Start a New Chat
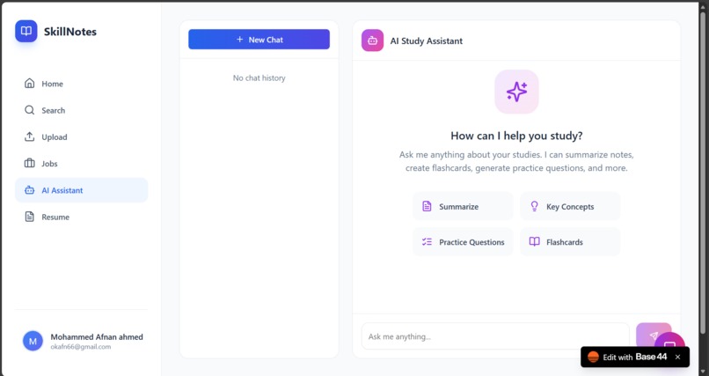Image resolution: width=709 pixels, height=376 pixels. 259,40
